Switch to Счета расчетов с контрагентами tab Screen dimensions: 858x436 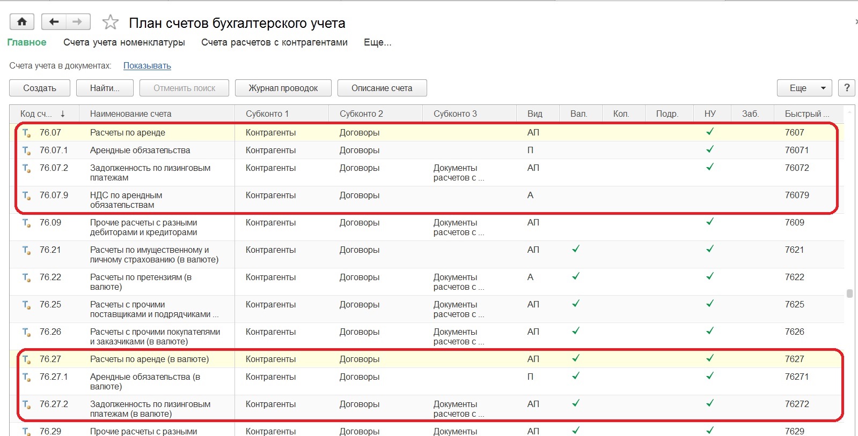274,42
